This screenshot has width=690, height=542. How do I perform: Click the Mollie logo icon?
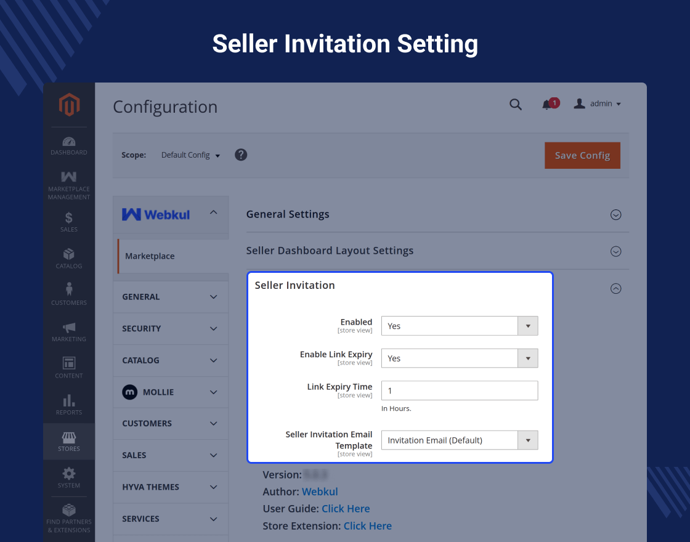pos(130,392)
